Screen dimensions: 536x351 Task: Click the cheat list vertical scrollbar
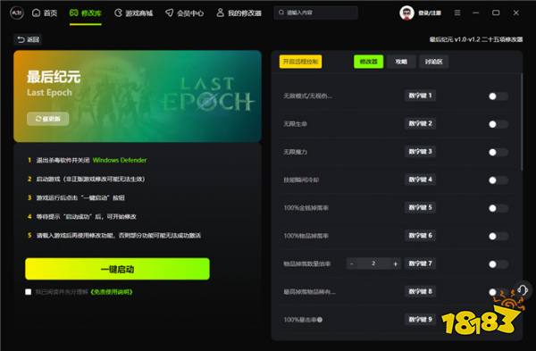click(522, 122)
